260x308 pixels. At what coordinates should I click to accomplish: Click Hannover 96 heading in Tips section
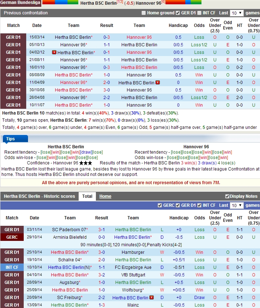coord(196,147)
